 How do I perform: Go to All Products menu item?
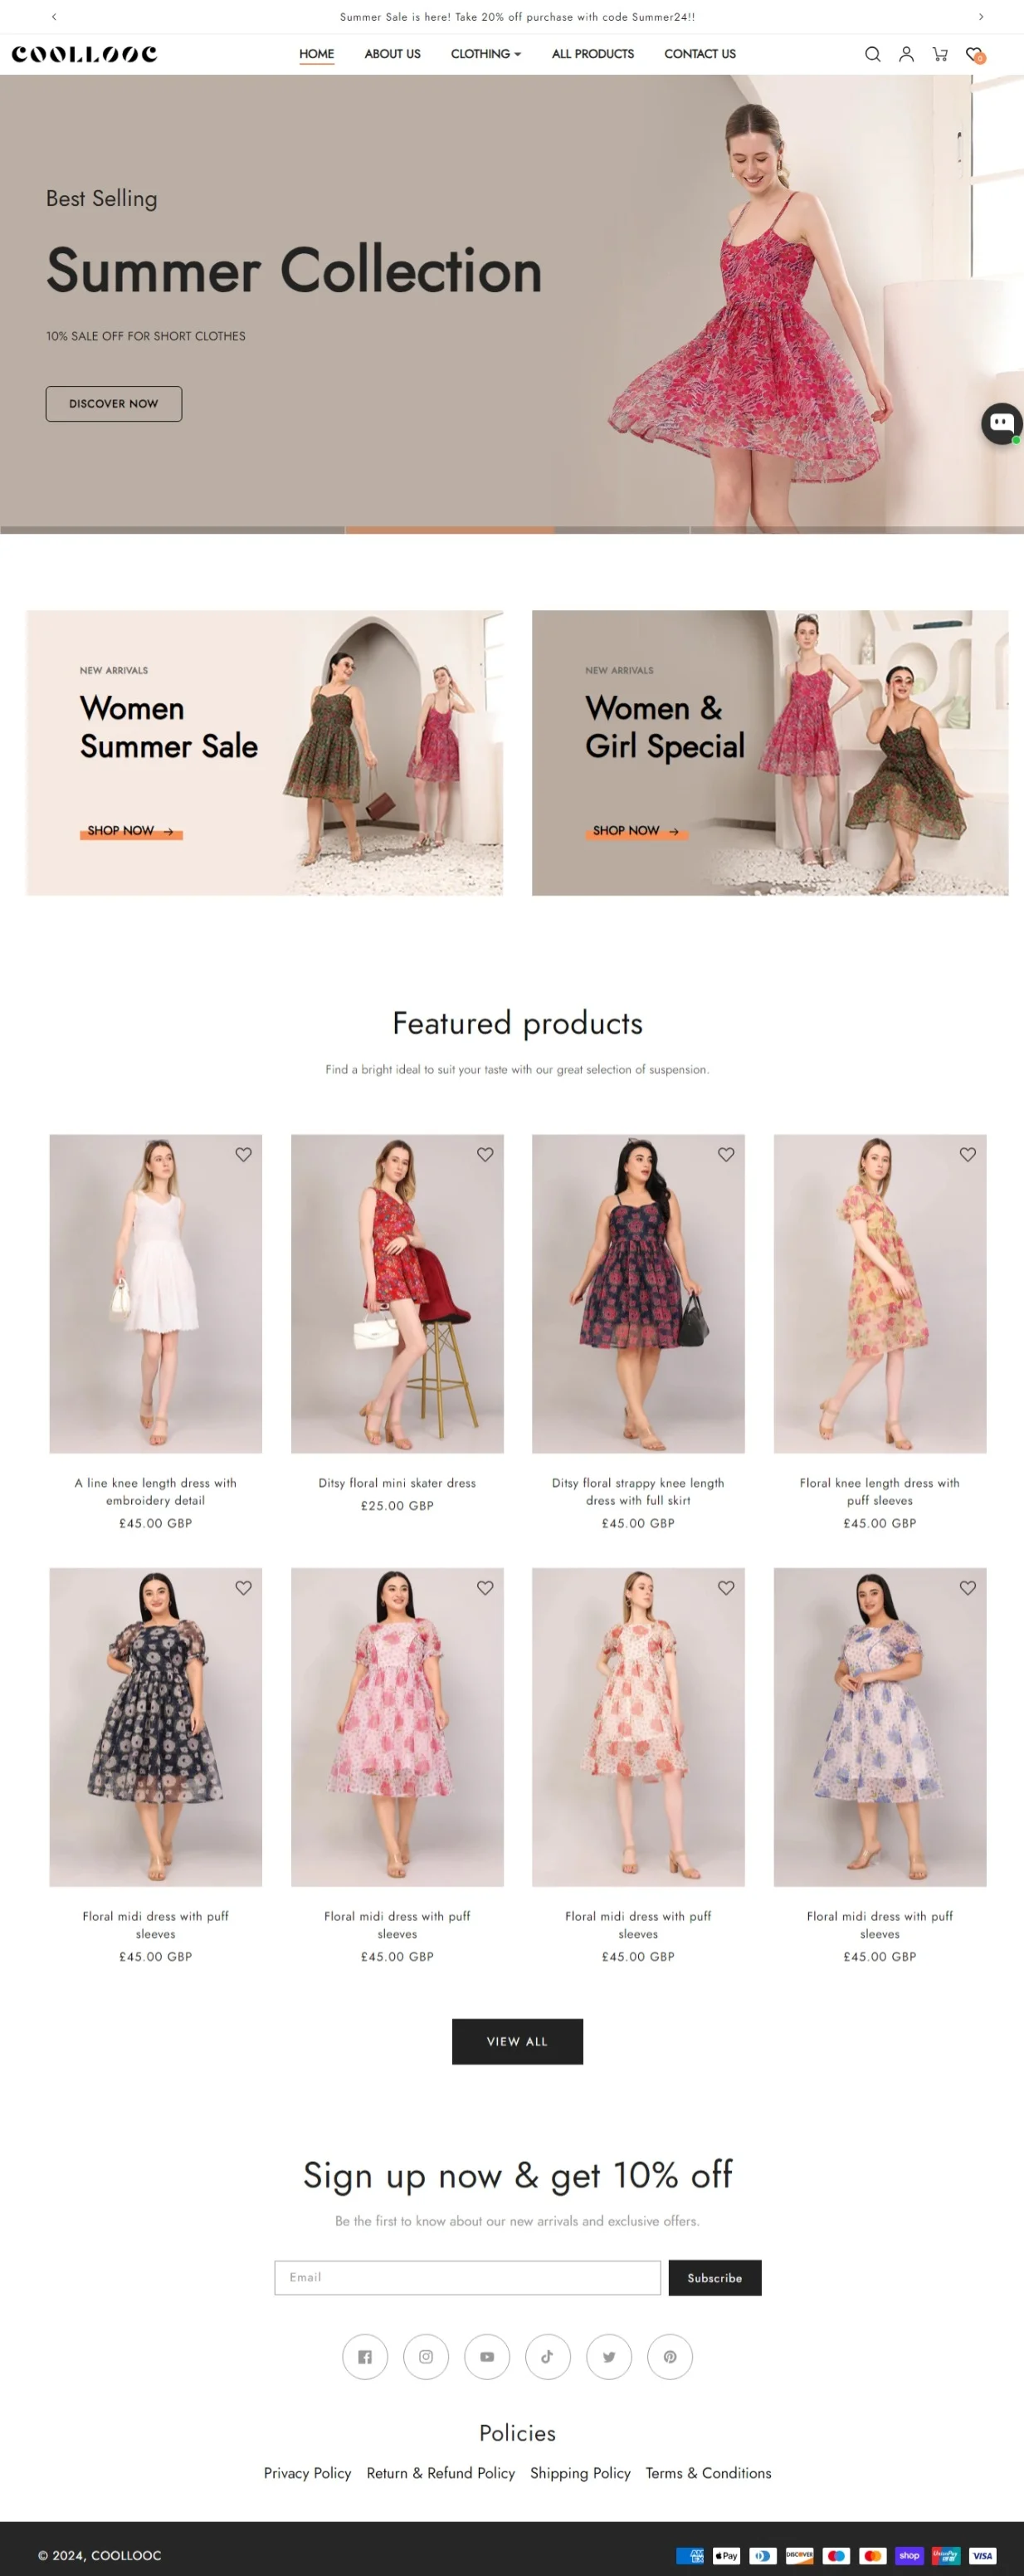pyautogui.click(x=593, y=54)
